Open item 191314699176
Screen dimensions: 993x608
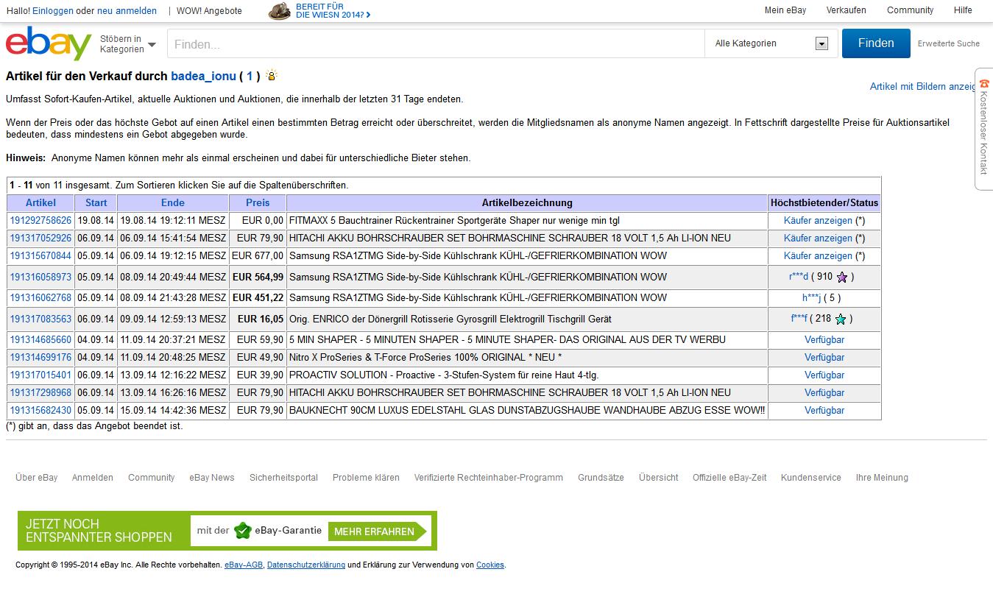40,358
